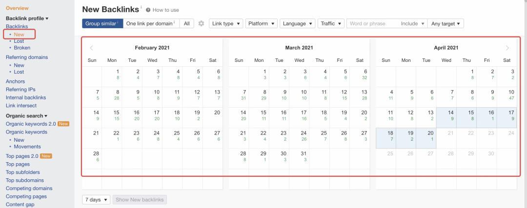The width and height of the screenshot is (527, 208).
Task: Open Referring domains in the sidebar
Action: tap(27, 57)
